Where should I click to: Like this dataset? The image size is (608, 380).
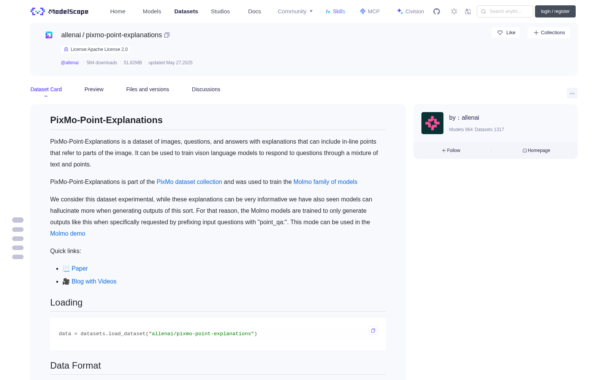506,33
